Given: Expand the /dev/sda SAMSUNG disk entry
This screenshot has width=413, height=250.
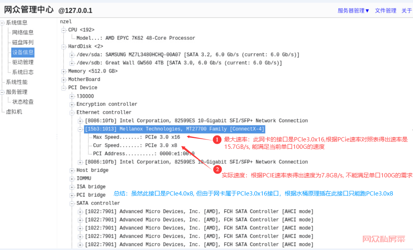Looking at the screenshot, I should point(72,55).
